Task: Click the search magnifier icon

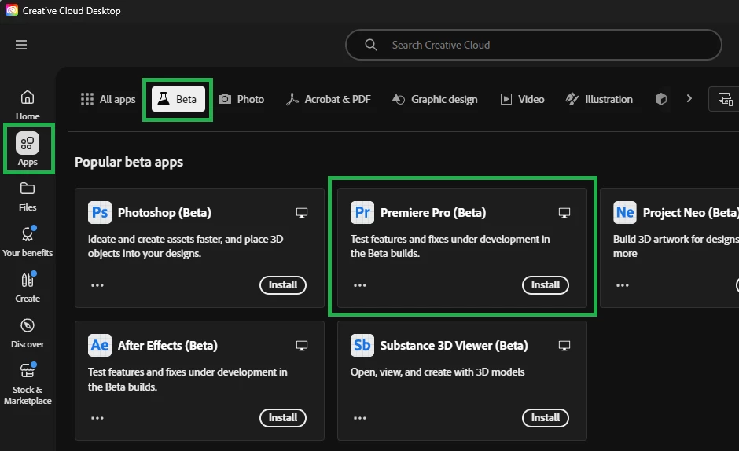Action: 371,45
